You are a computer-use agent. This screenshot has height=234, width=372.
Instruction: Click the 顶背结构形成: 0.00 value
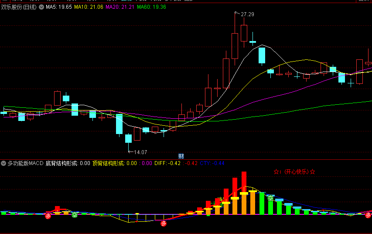(x=115, y=163)
